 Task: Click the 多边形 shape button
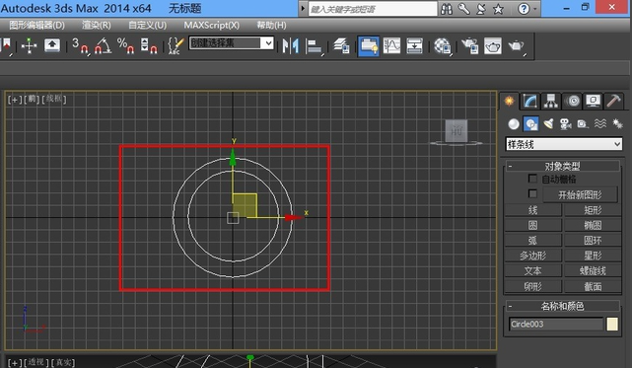pos(532,256)
